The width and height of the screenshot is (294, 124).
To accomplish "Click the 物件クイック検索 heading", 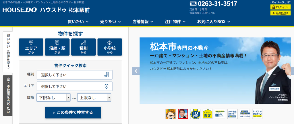I will [x=70, y=65].
